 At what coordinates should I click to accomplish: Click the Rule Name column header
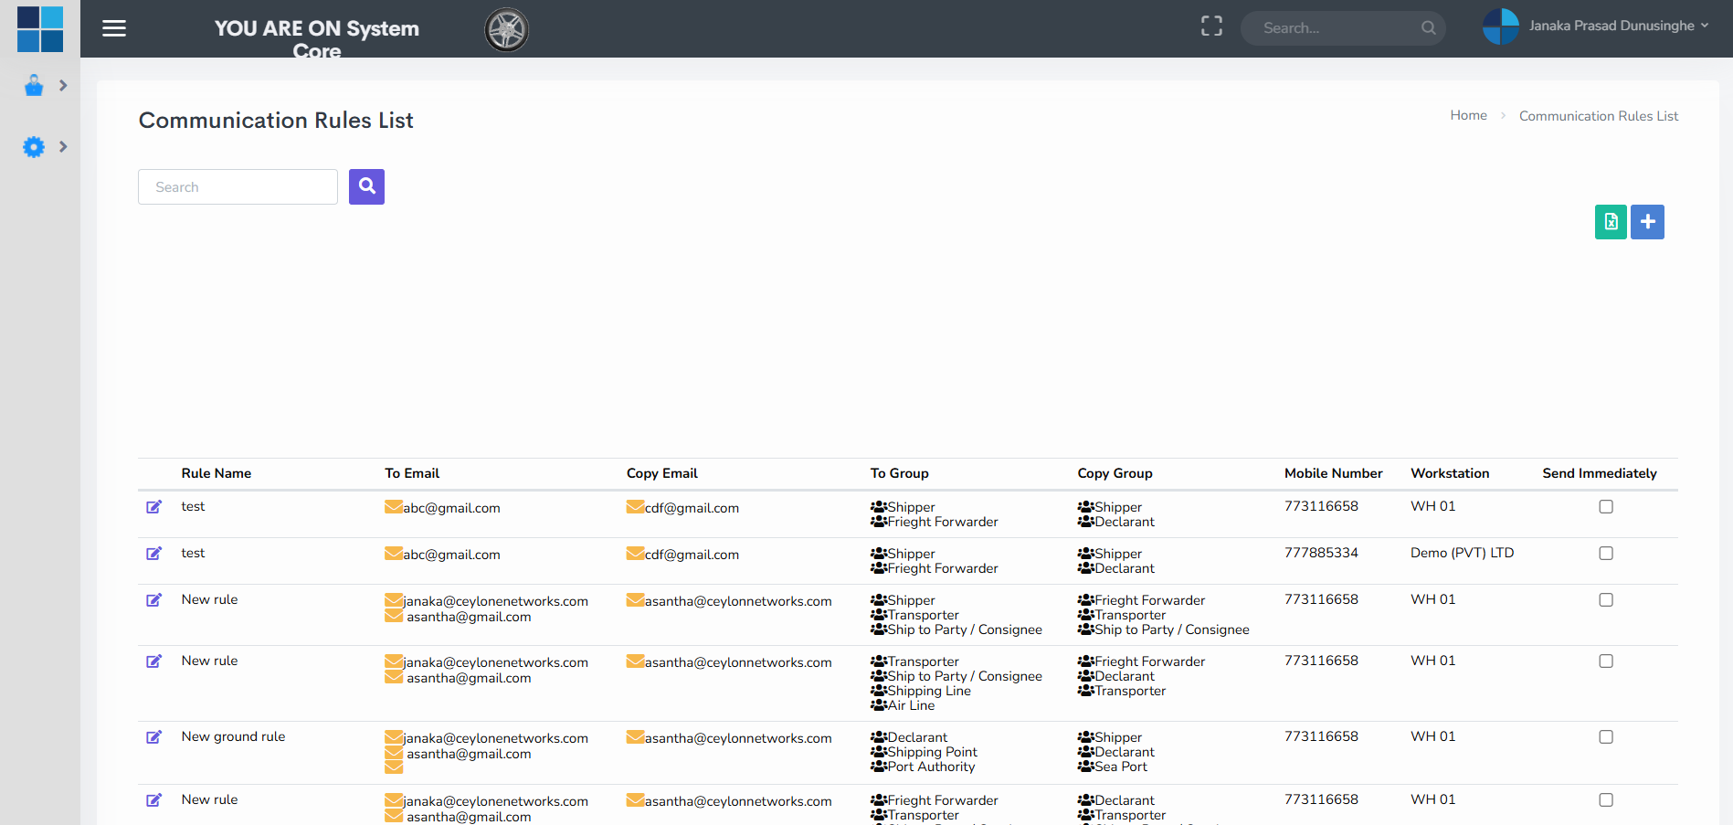tap(216, 473)
